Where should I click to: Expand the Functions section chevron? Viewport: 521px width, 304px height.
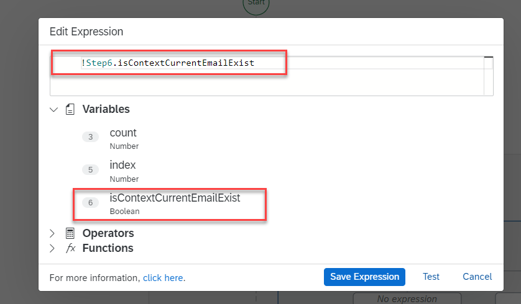pyautogui.click(x=53, y=248)
